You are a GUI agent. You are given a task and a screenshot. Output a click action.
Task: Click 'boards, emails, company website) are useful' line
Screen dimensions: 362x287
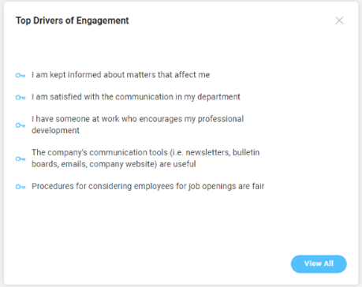(114, 164)
